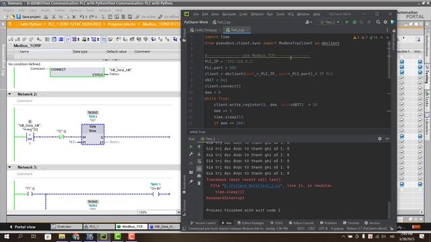Click Go offline in TIA Portal

click(x=168, y=17)
